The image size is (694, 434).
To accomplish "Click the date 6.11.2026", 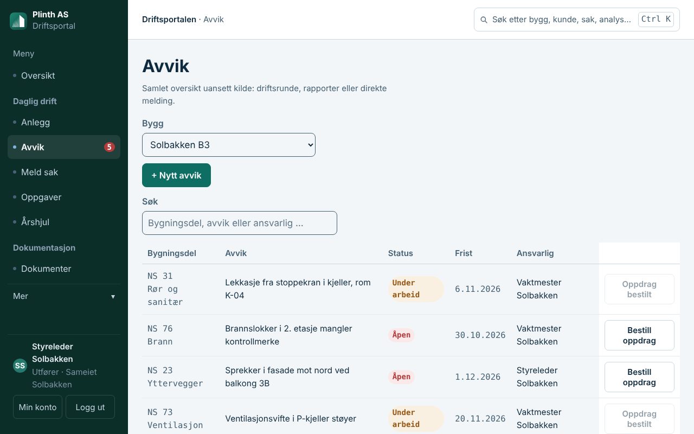I will tap(478, 289).
